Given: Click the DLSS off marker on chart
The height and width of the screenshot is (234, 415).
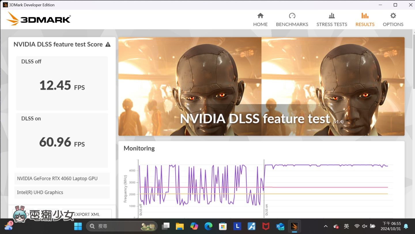Looking at the screenshot, I should [x=141, y=210].
